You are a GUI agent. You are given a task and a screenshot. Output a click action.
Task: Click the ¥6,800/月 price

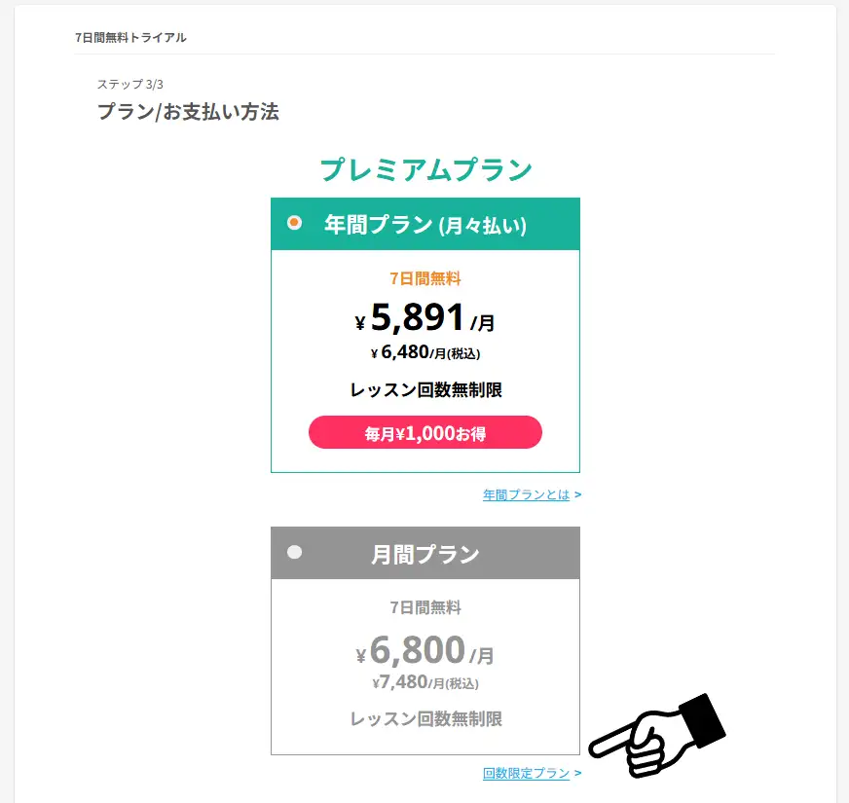(x=425, y=650)
